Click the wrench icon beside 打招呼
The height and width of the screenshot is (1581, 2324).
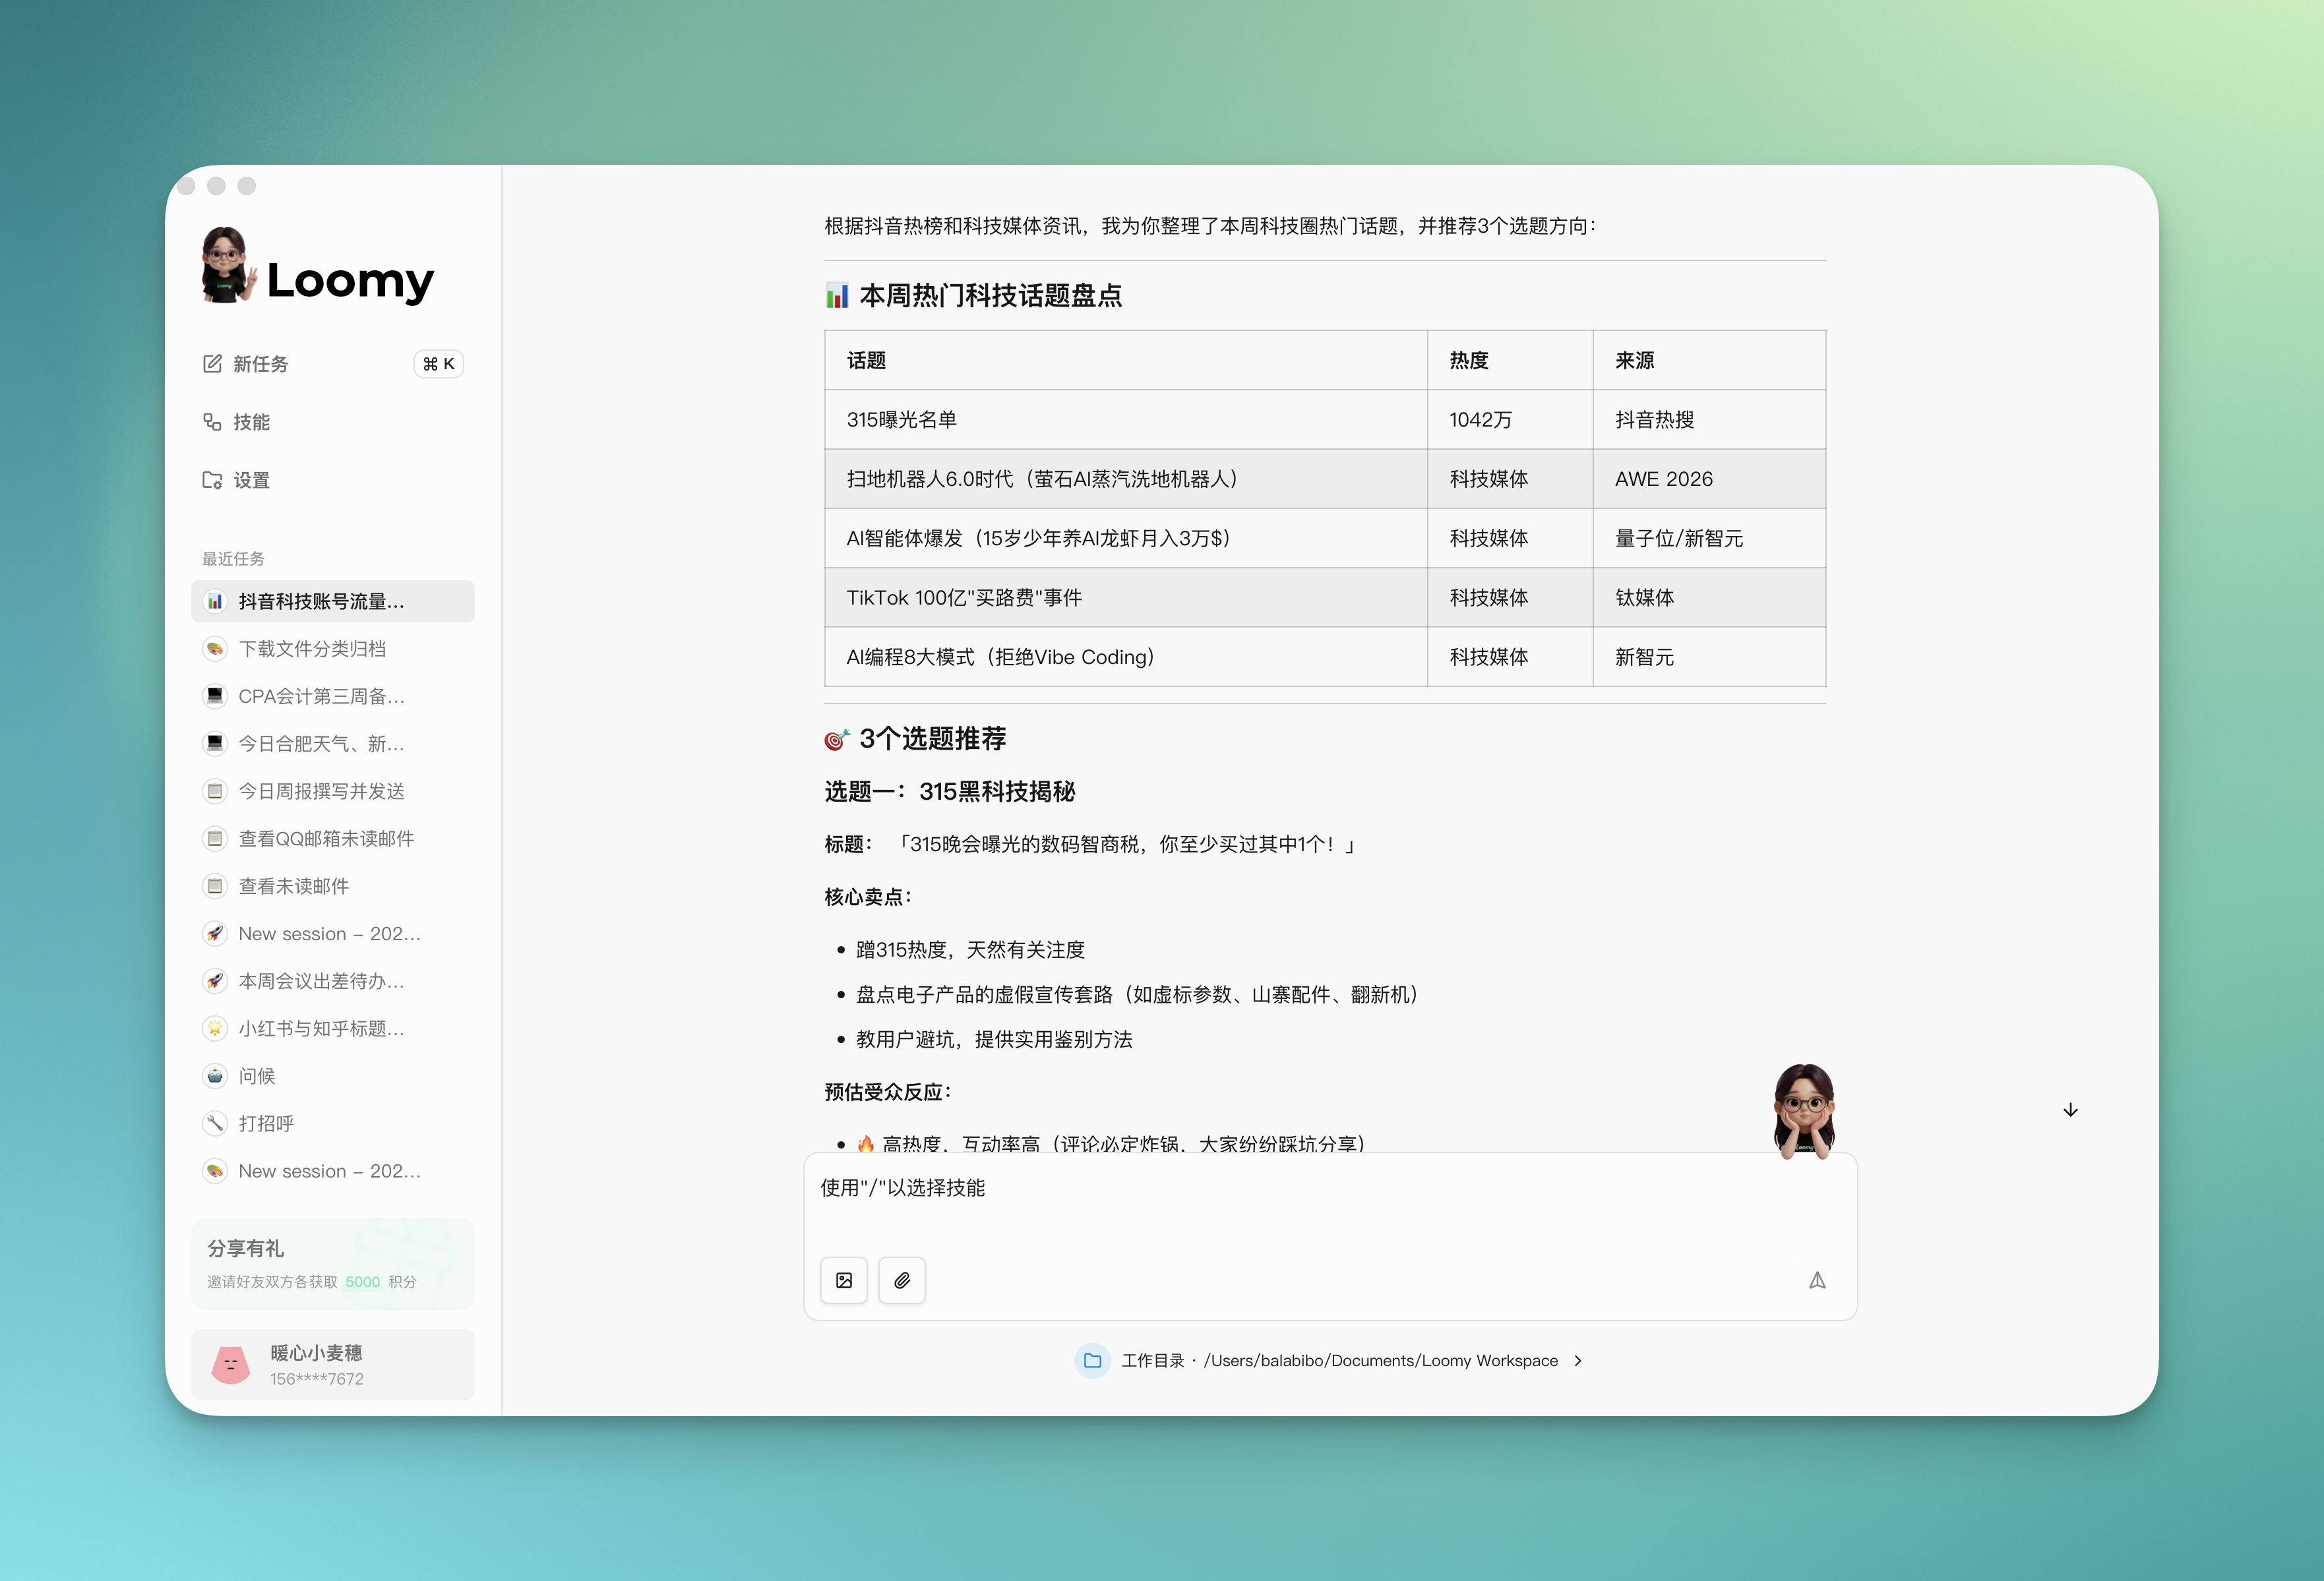pyautogui.click(x=215, y=1123)
